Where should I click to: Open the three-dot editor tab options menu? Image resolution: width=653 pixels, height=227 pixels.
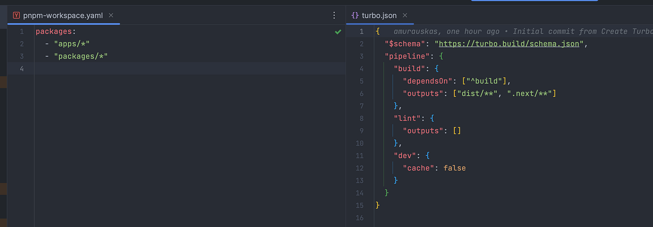(x=334, y=15)
